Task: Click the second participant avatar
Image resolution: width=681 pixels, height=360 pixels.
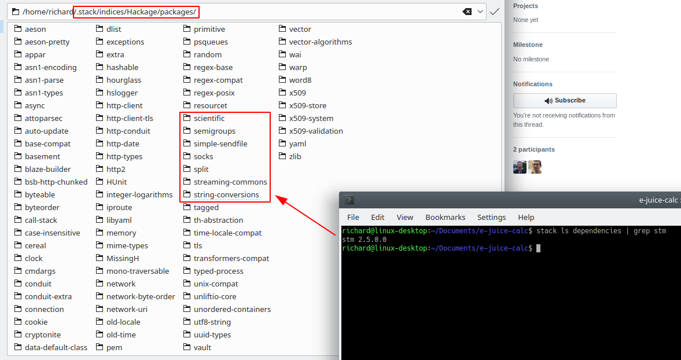Action: (x=535, y=166)
